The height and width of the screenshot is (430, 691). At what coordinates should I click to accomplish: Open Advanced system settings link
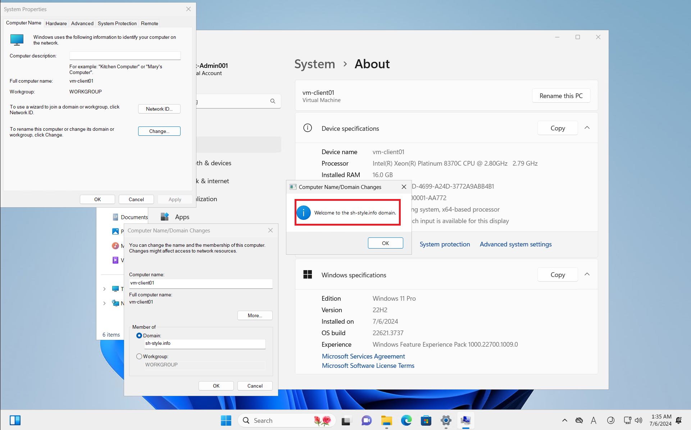click(x=515, y=244)
